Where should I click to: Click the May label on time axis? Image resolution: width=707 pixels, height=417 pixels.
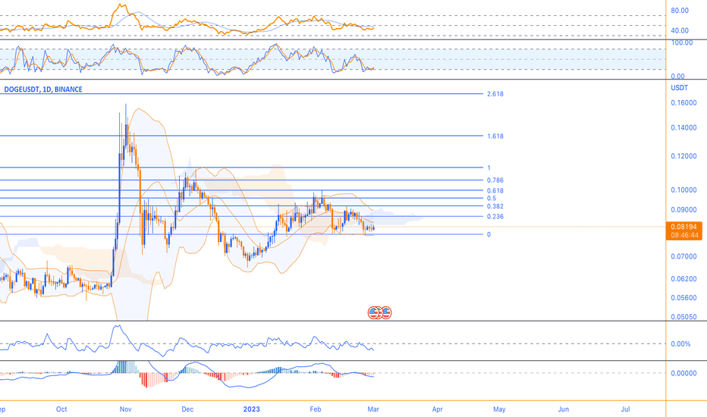pyautogui.click(x=499, y=409)
